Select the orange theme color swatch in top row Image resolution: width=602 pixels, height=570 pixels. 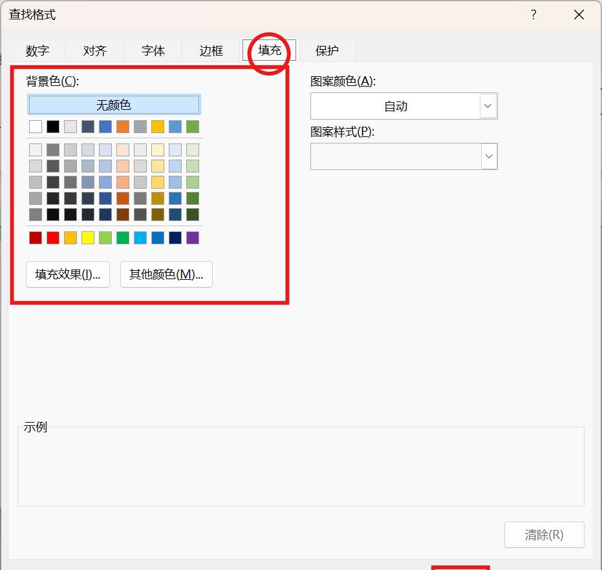tap(123, 127)
